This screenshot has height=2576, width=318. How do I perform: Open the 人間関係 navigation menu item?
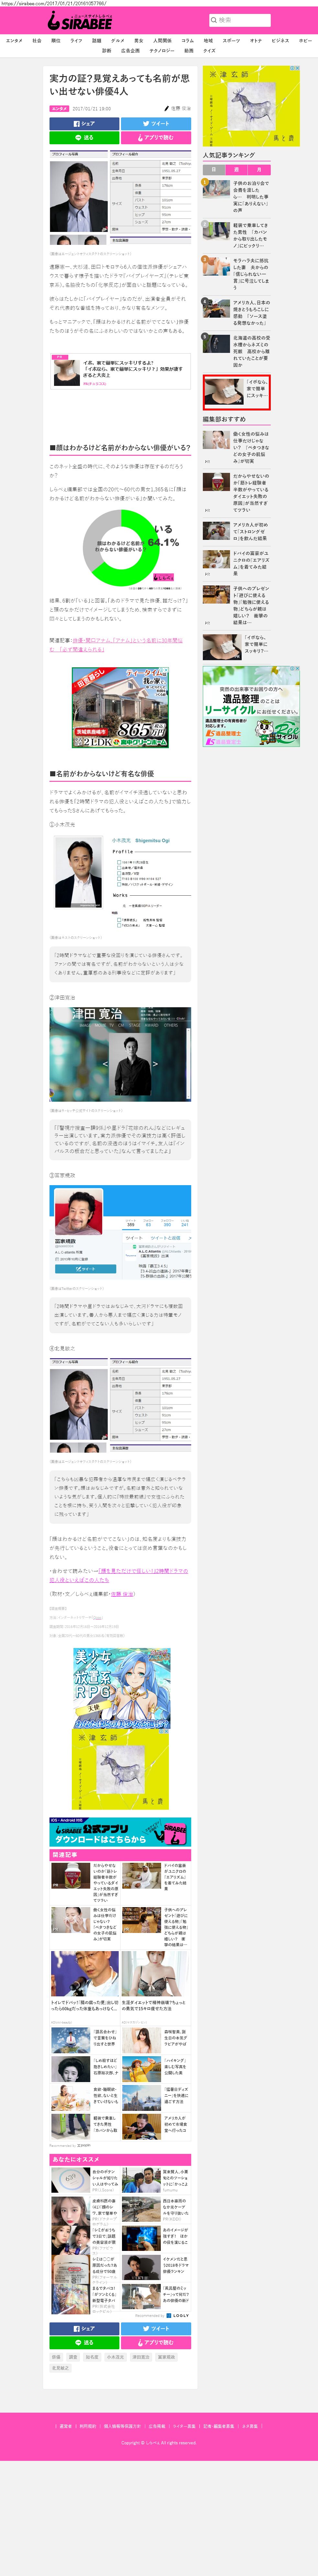coord(162,41)
